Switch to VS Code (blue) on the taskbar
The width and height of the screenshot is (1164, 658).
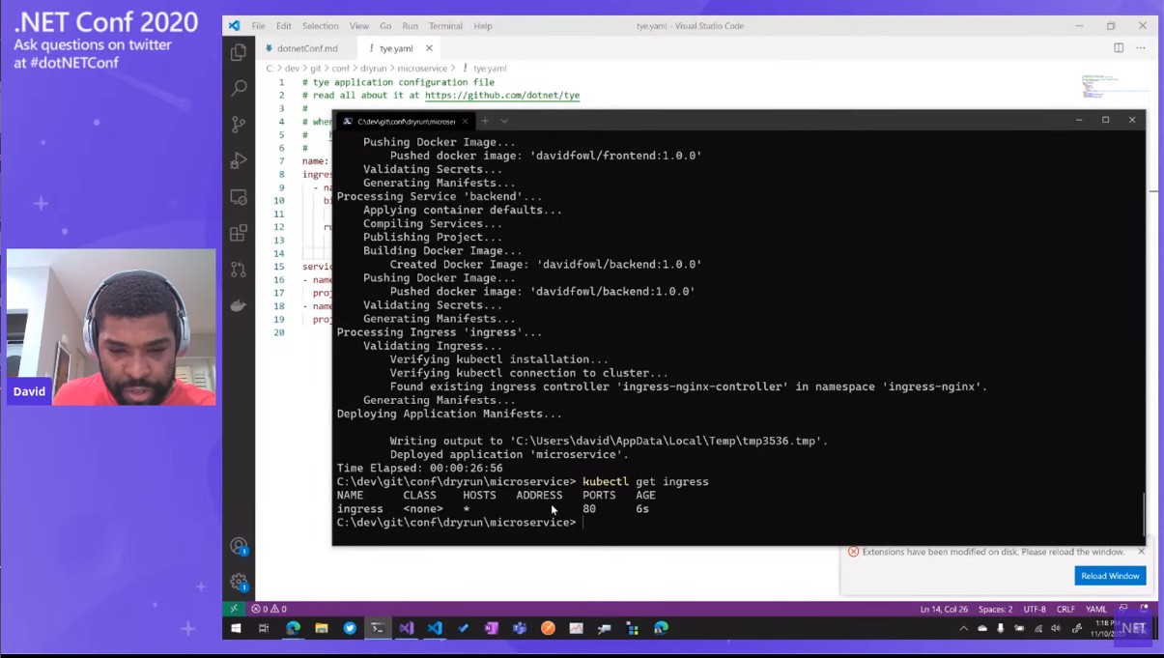click(x=435, y=628)
